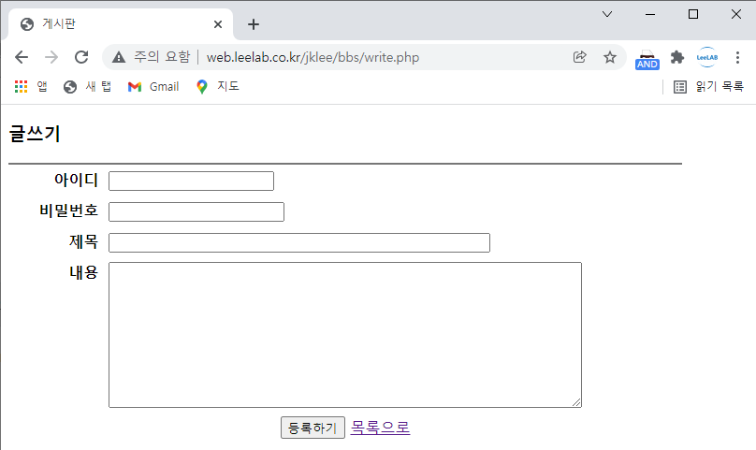Open a new tab with plus button
The image size is (756, 450).
point(253,24)
